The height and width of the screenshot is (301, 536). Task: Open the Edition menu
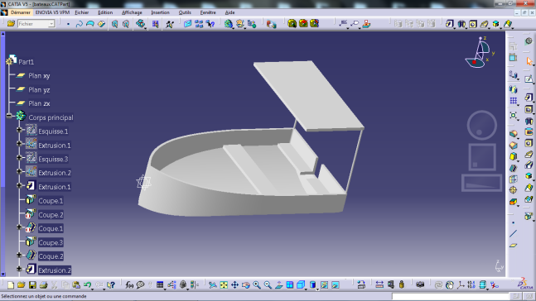(x=105, y=12)
